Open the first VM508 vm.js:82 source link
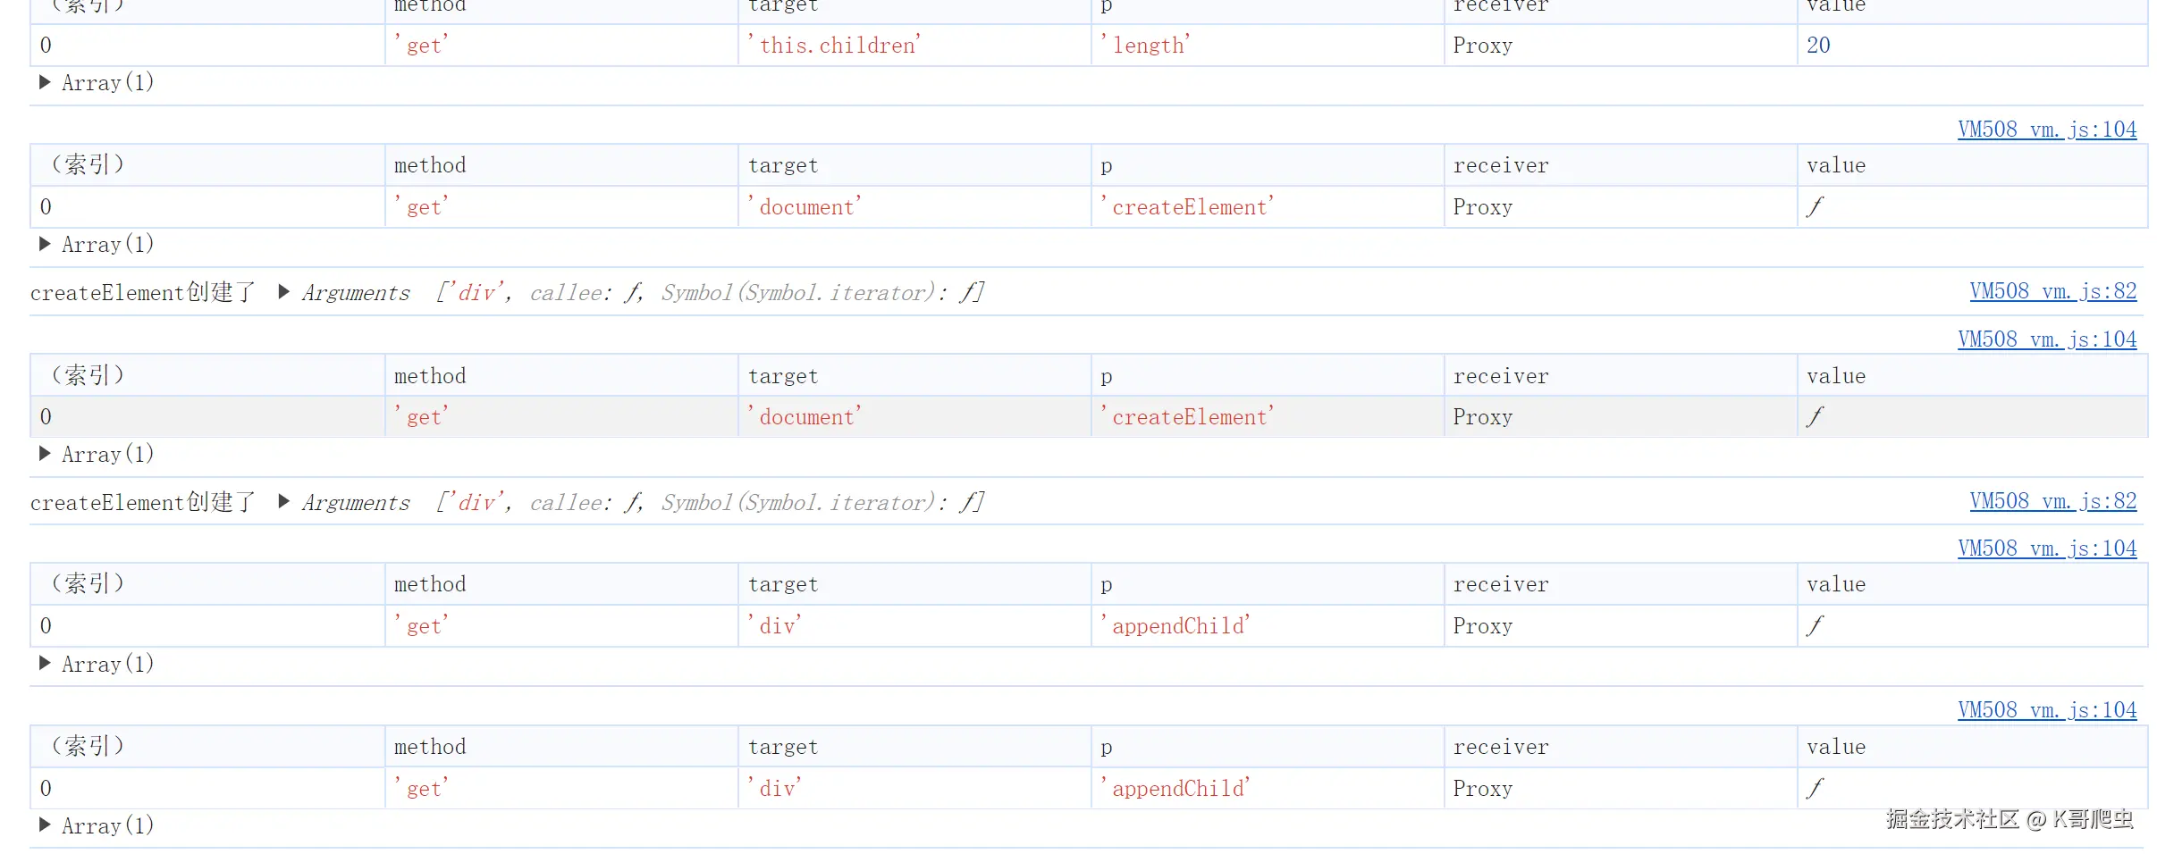The width and height of the screenshot is (2157, 854). tap(2052, 291)
